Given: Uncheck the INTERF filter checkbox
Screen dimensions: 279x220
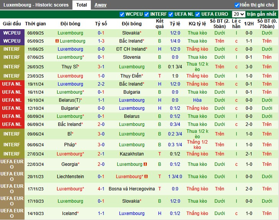Looking at the screenshot, I should pyautogui.click(x=146, y=14).
